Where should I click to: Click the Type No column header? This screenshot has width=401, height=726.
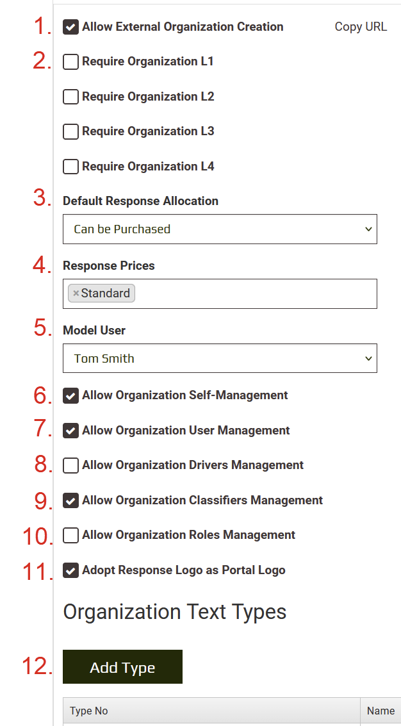click(89, 711)
